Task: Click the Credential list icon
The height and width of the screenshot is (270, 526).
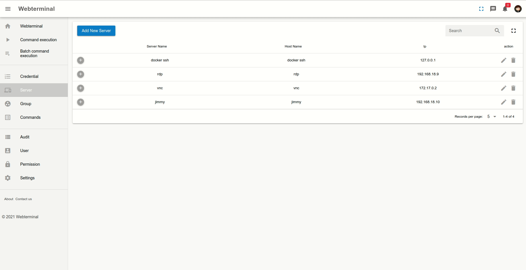Action: pos(8,76)
